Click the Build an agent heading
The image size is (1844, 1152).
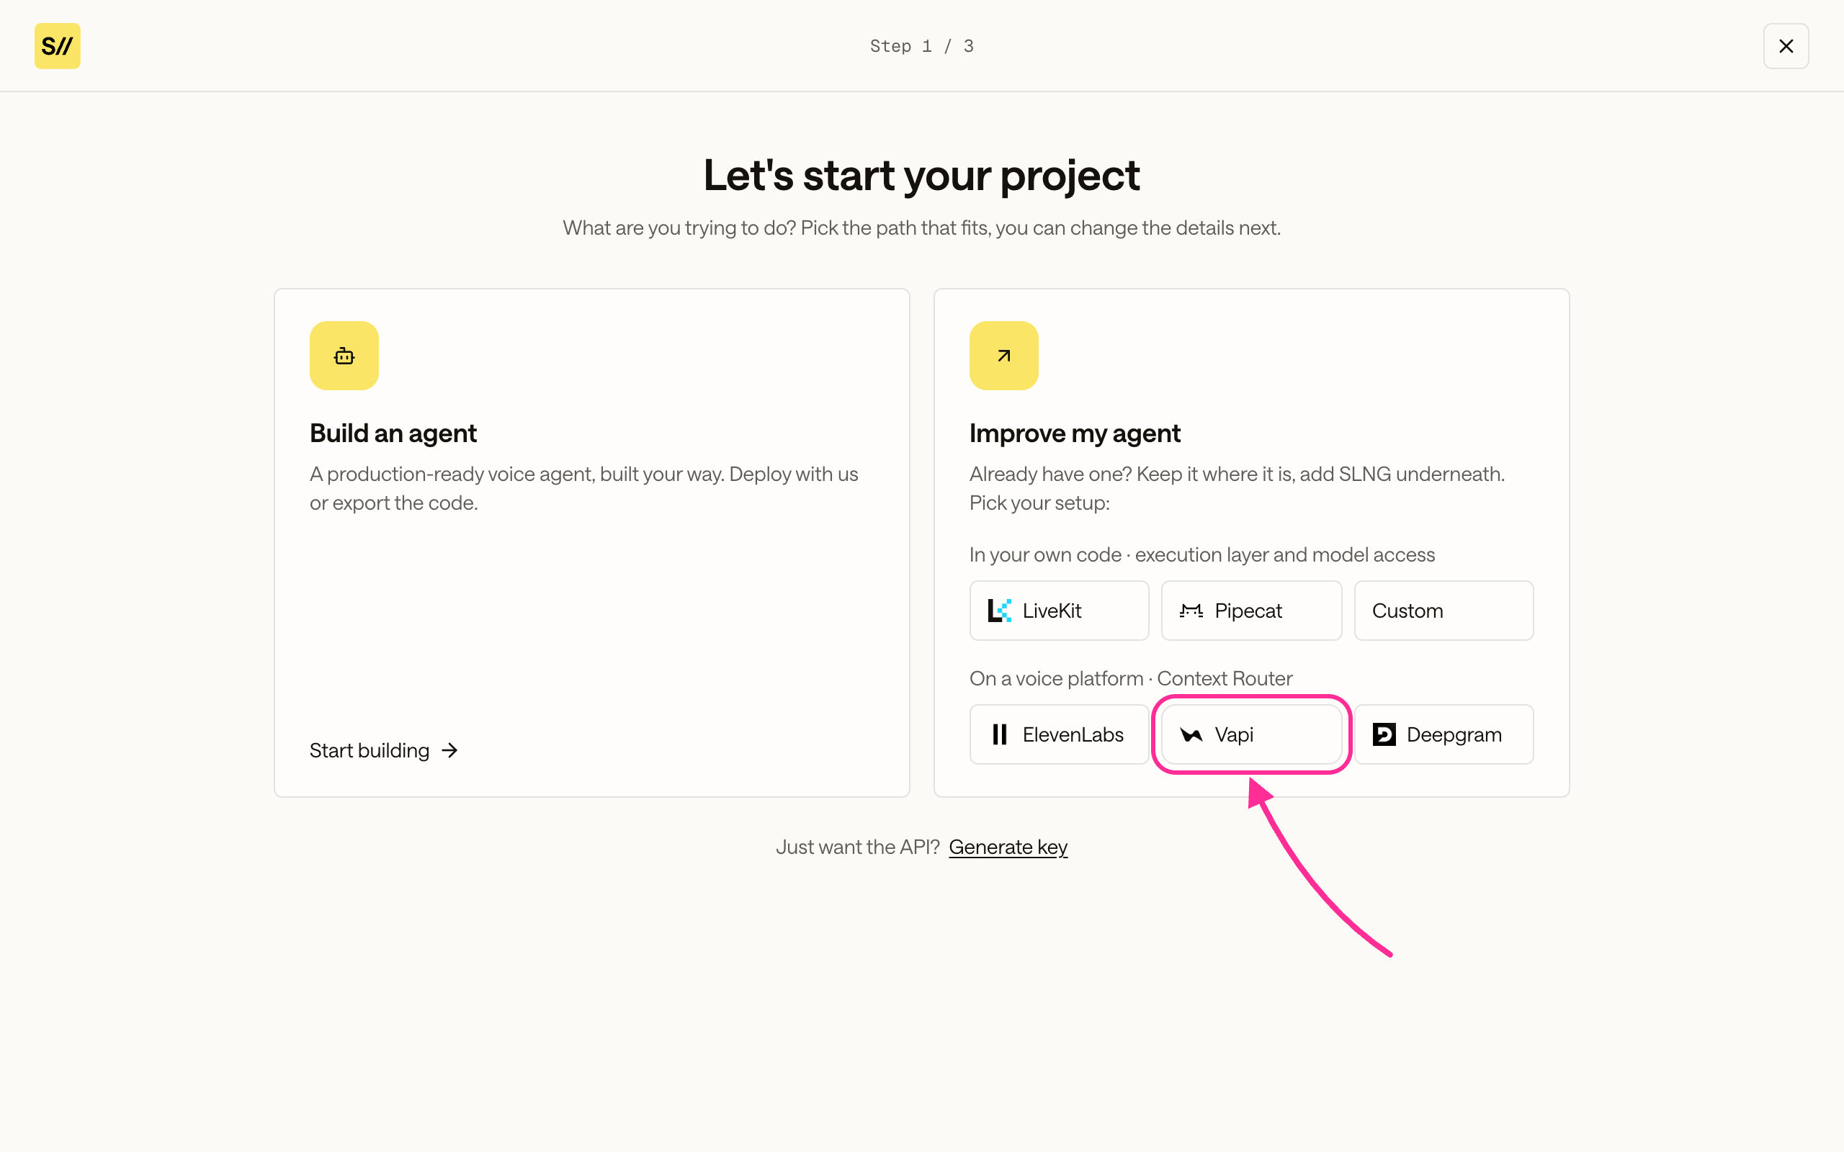pos(393,433)
